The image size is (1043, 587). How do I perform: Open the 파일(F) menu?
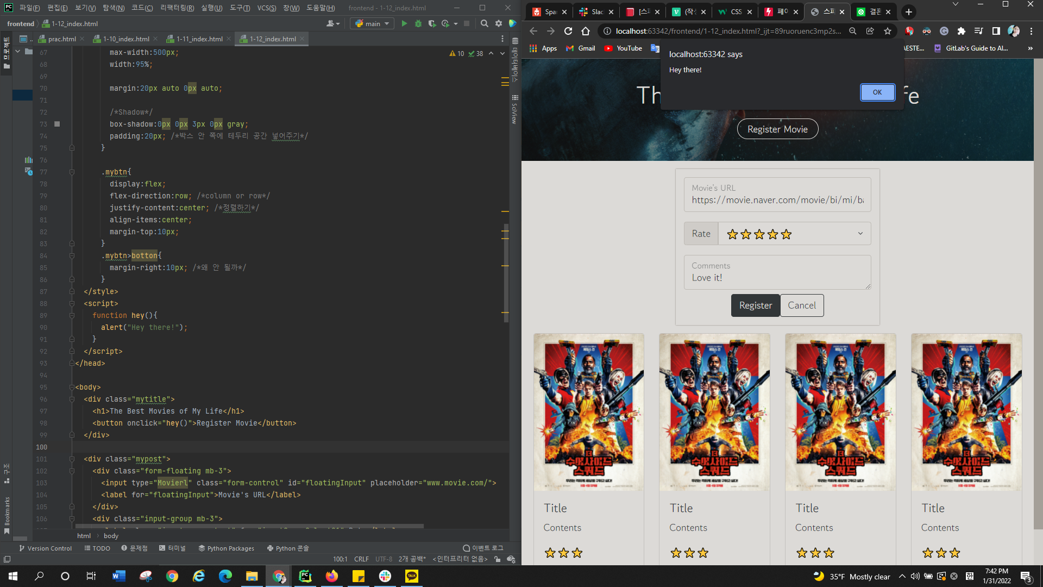coord(29,8)
